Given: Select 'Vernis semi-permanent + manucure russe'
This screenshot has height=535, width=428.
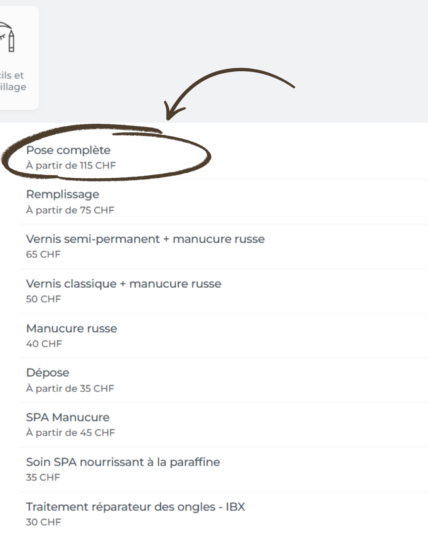Looking at the screenshot, I should click(x=145, y=239).
